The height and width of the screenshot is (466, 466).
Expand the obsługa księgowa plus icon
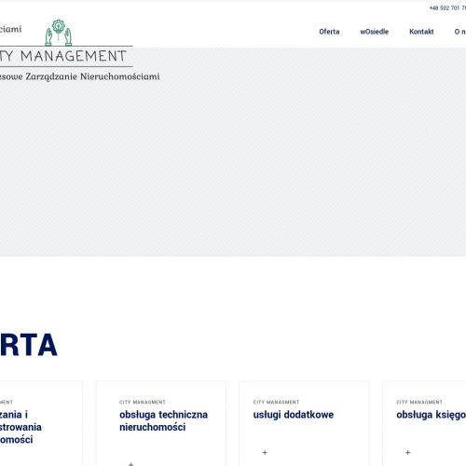tap(407, 452)
